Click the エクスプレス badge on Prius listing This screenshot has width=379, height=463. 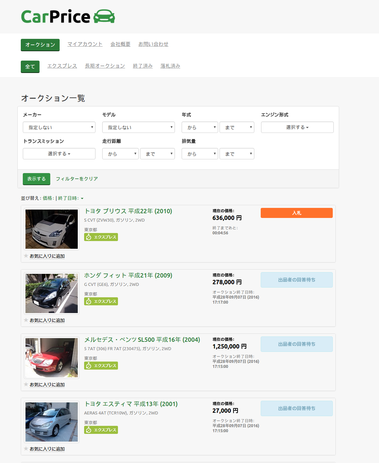(101, 237)
